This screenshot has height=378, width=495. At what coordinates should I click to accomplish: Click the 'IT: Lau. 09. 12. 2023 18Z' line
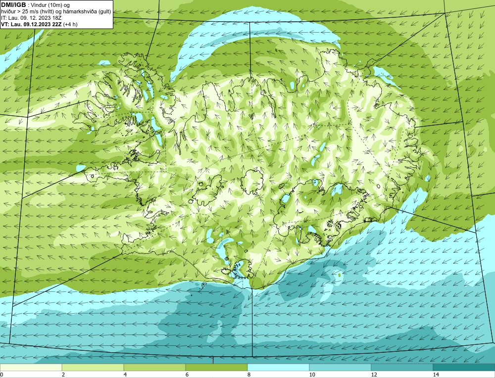tap(31, 18)
